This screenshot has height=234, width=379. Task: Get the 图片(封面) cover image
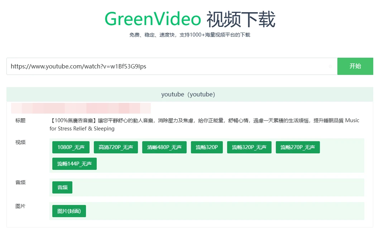pos(69,211)
